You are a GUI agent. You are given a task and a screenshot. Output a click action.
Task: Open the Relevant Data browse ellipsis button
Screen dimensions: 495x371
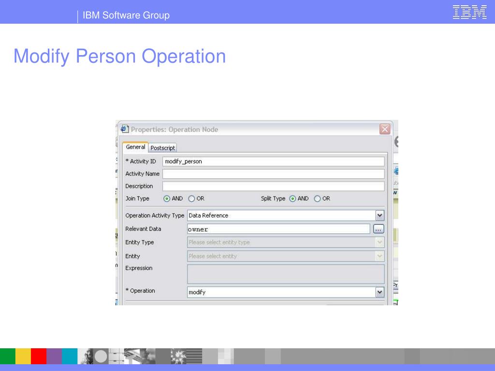click(x=378, y=229)
